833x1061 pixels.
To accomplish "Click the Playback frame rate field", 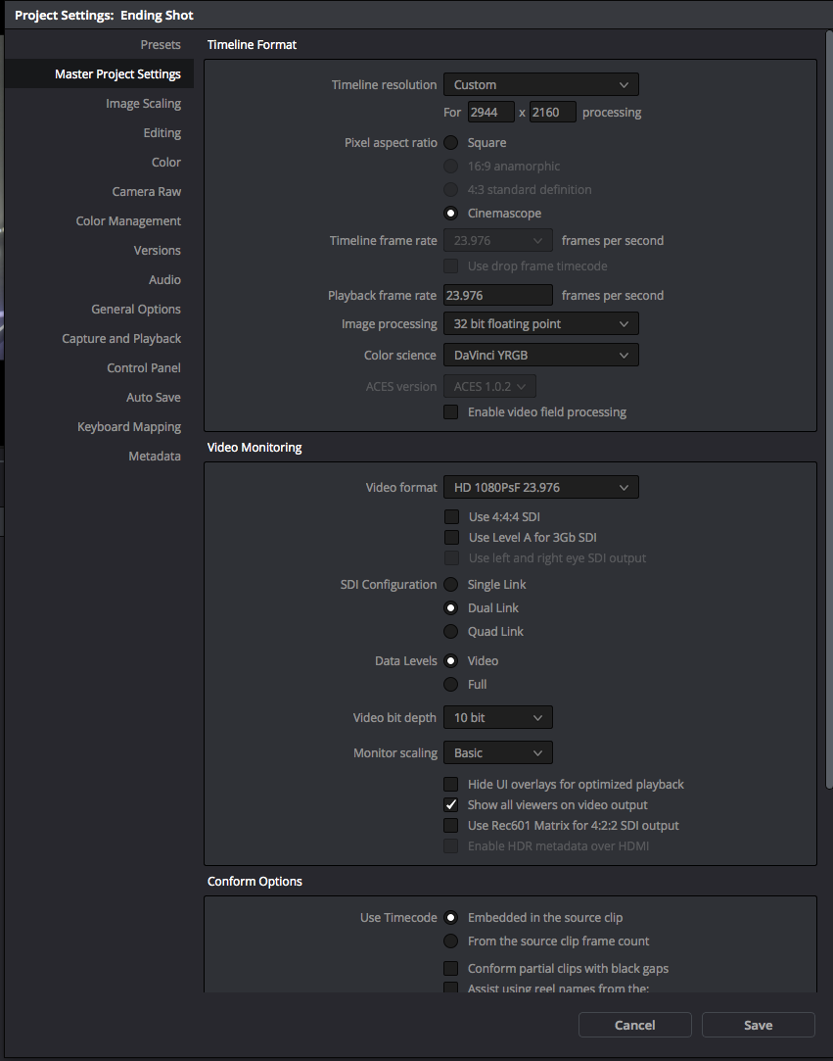I will (x=498, y=295).
